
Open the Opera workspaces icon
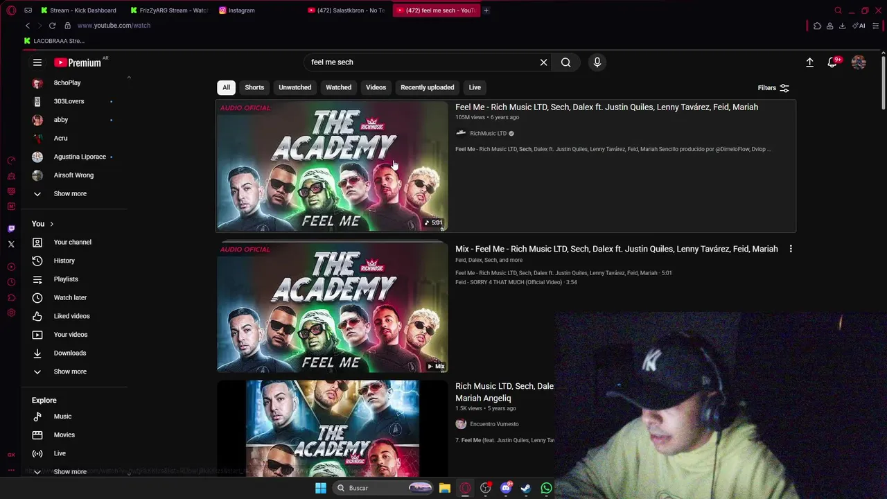click(x=28, y=10)
